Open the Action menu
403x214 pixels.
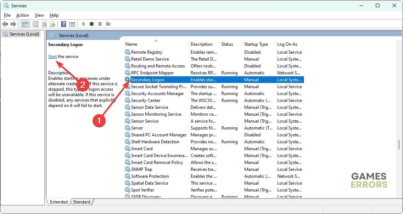(22, 15)
